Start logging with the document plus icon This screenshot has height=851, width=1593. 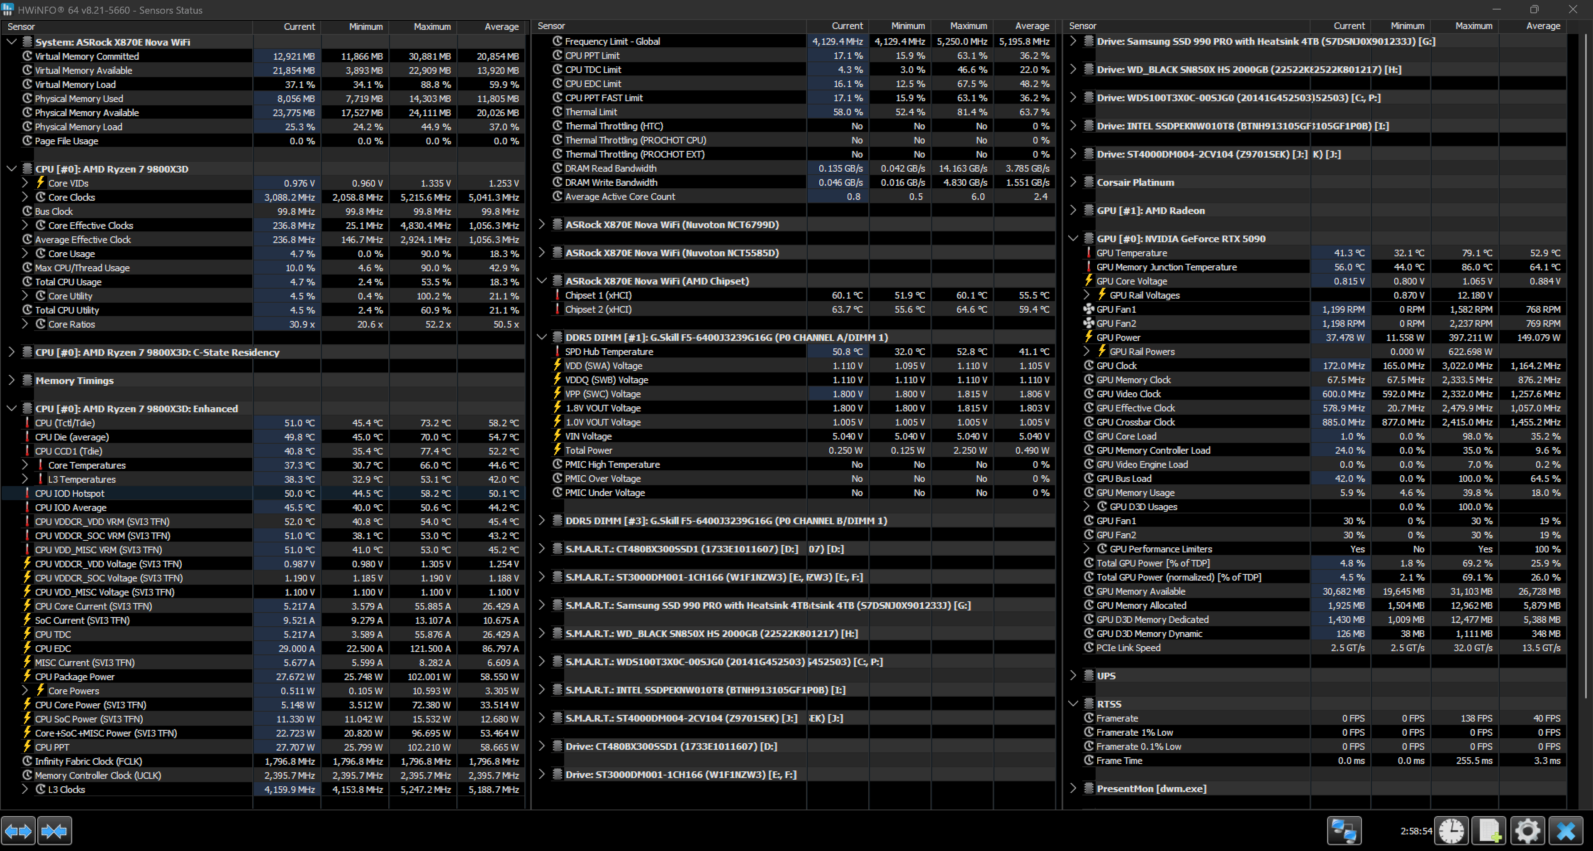(1488, 831)
